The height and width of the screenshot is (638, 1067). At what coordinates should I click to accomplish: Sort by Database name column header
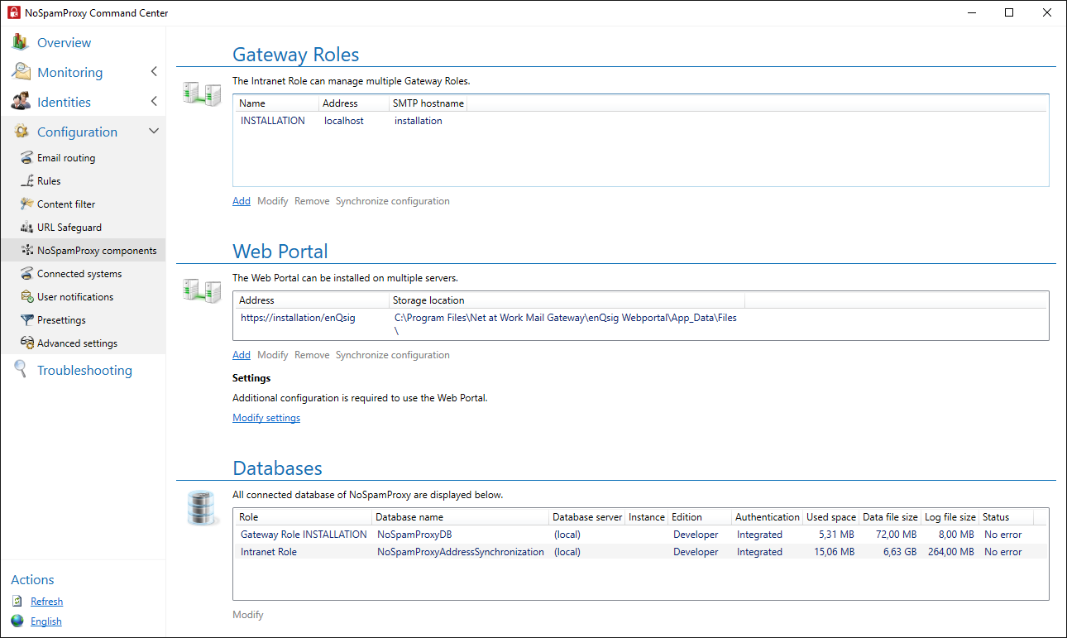(x=461, y=517)
